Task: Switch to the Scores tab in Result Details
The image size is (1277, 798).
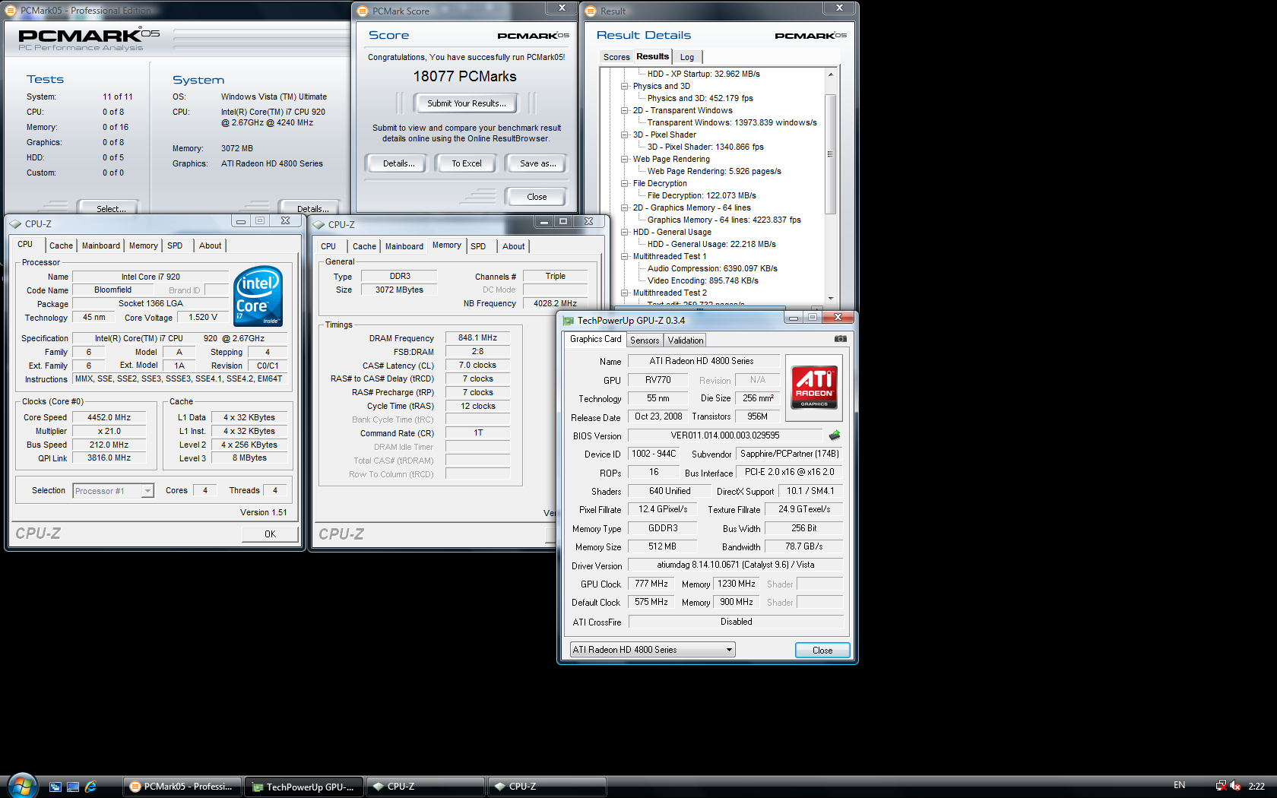Action: (616, 57)
